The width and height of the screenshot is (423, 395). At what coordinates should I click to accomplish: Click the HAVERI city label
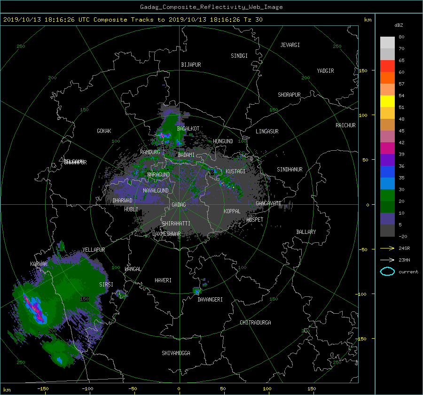coord(163,280)
